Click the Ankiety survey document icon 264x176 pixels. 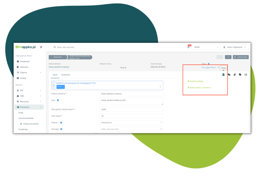[x=223, y=75]
